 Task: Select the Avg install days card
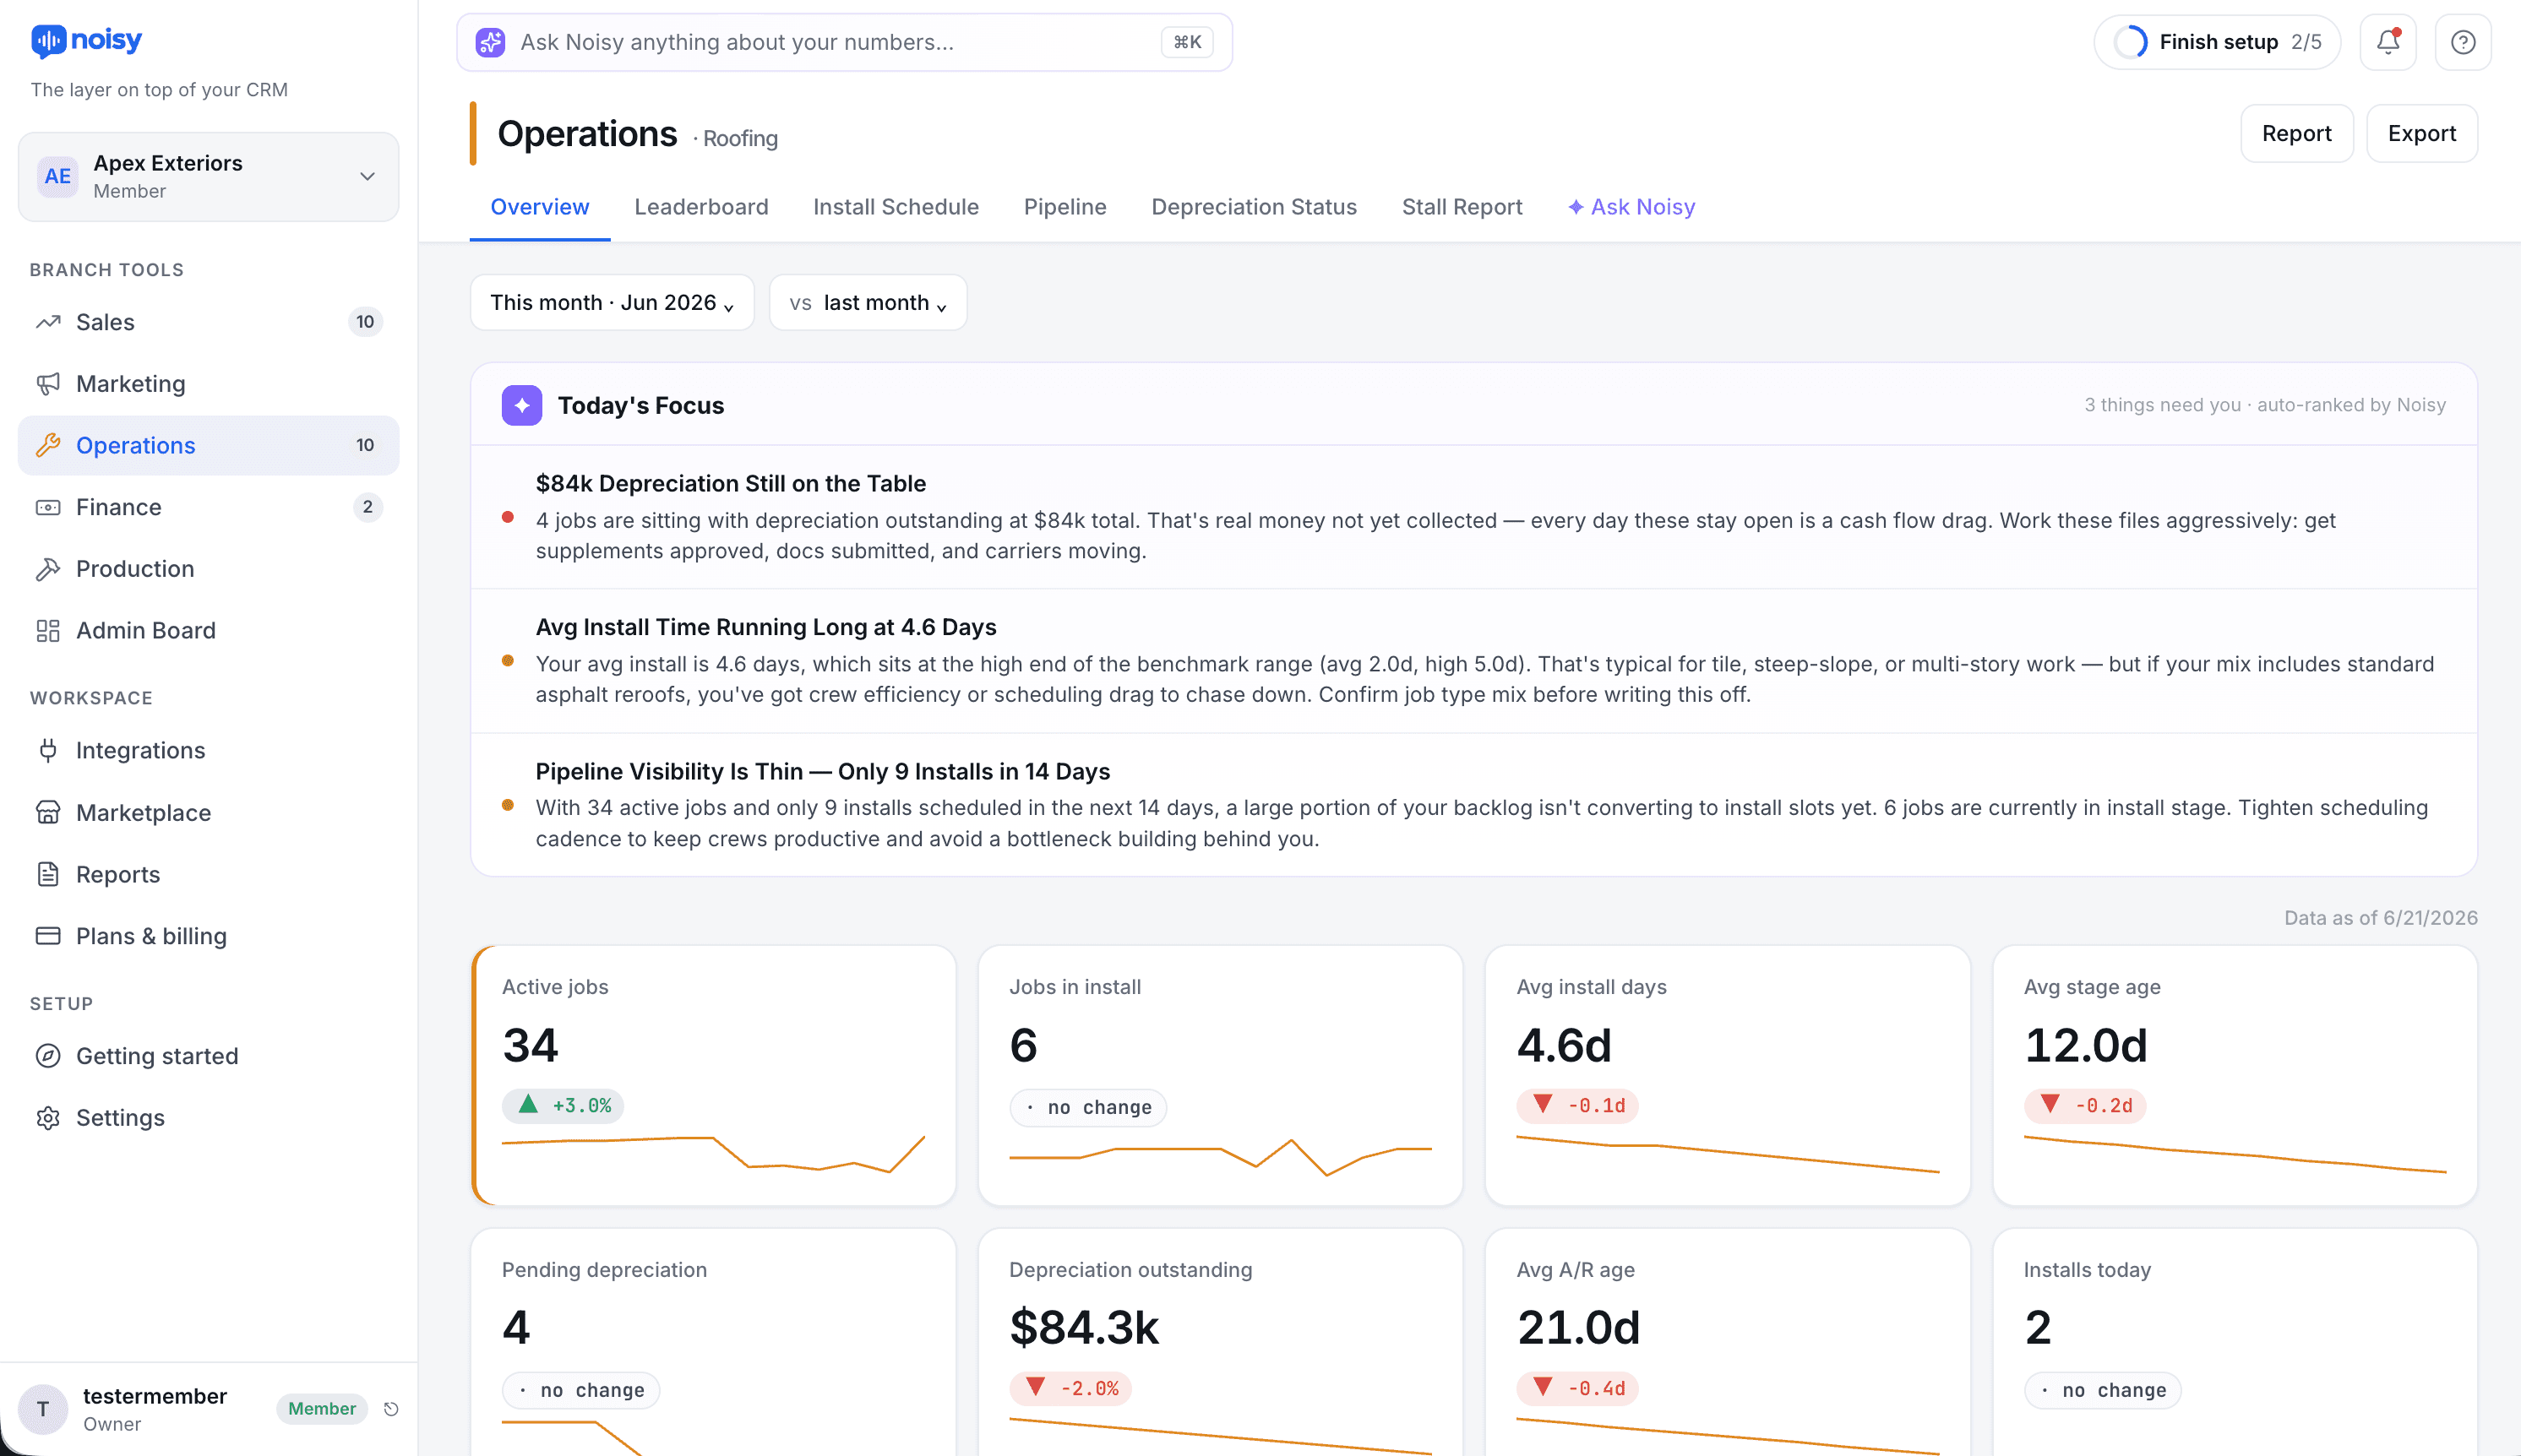(x=1728, y=1075)
